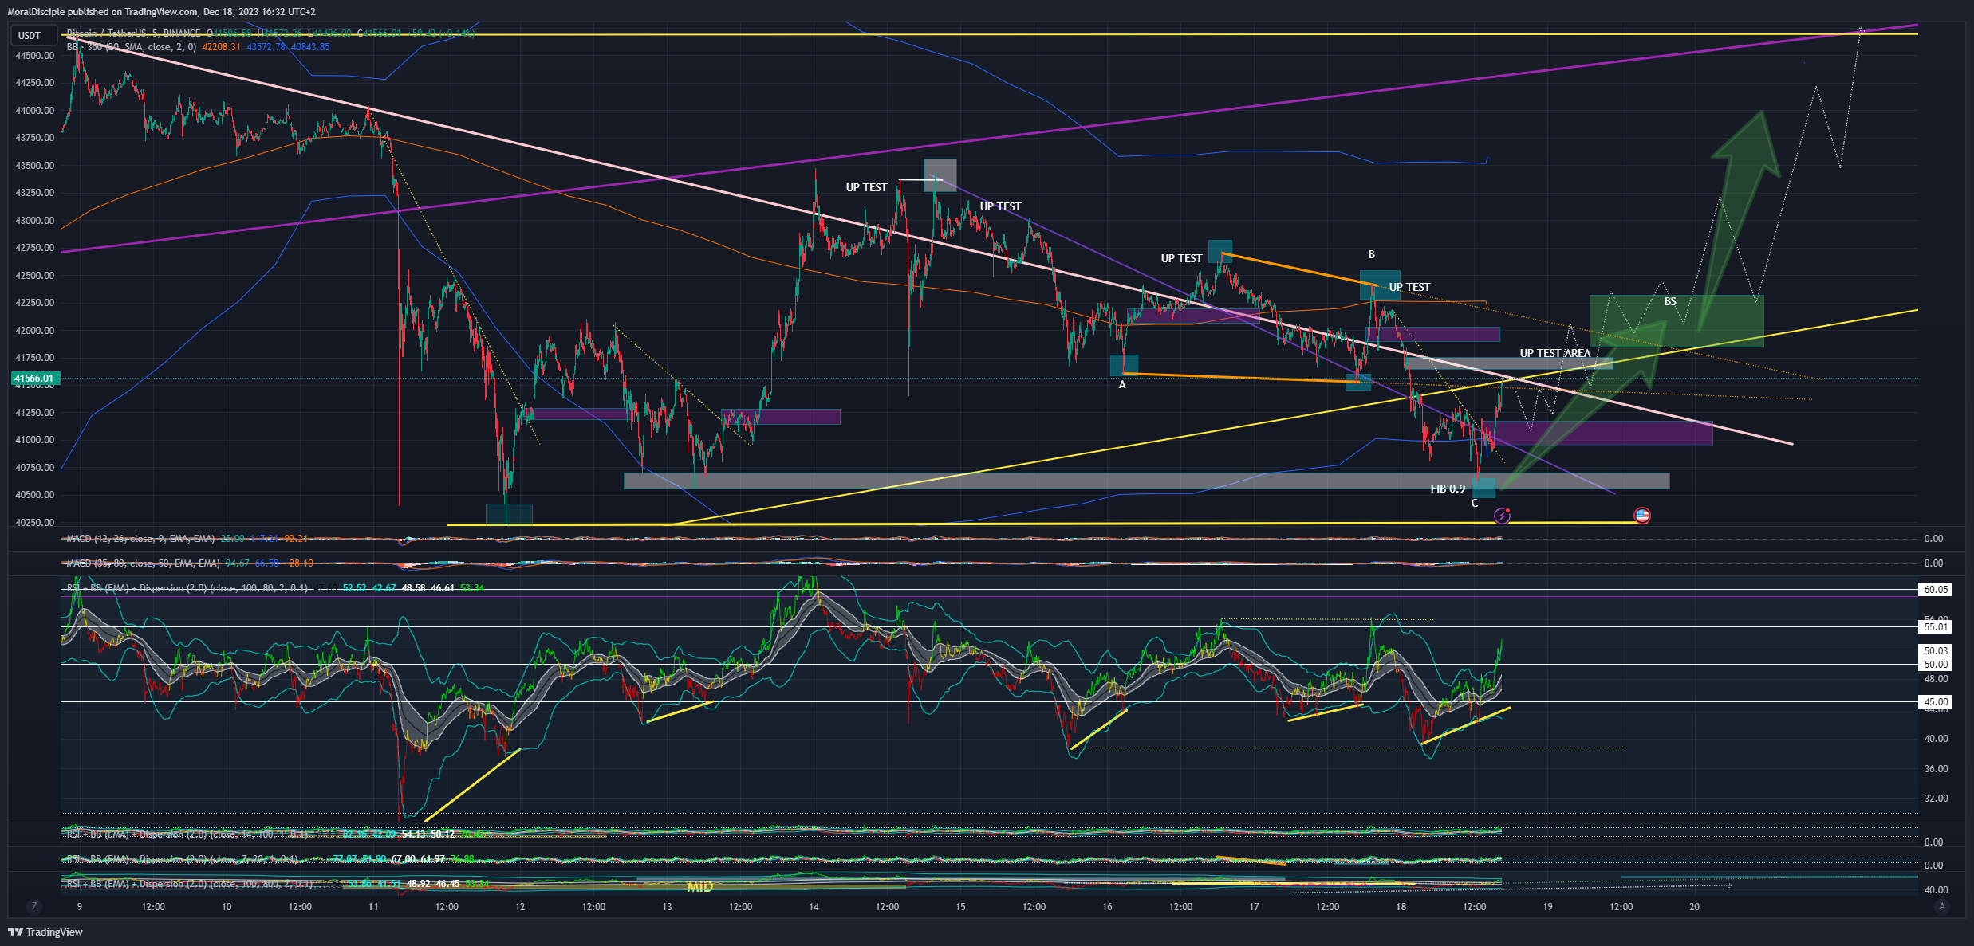Click the 45.00 RSI level label
The image size is (1974, 946).
tap(1936, 702)
